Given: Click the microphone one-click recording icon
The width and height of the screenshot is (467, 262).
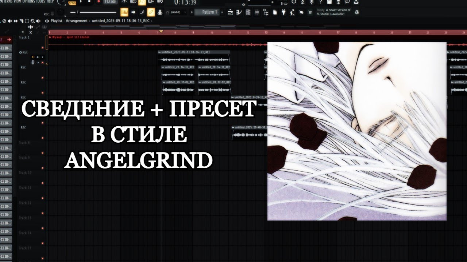Looking at the screenshot, I should (312, 2).
